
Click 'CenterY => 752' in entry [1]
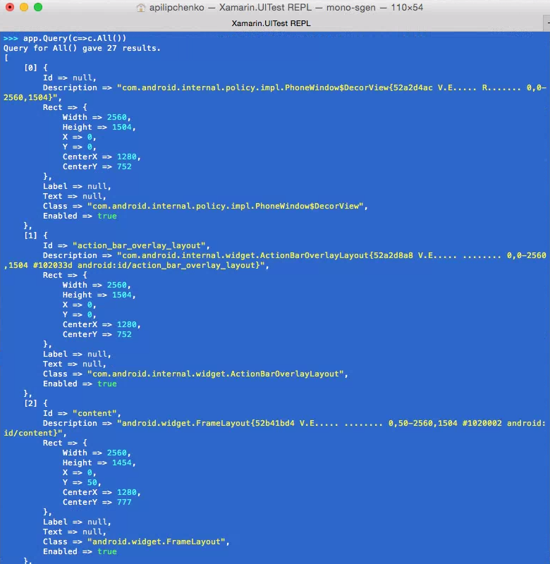click(97, 334)
